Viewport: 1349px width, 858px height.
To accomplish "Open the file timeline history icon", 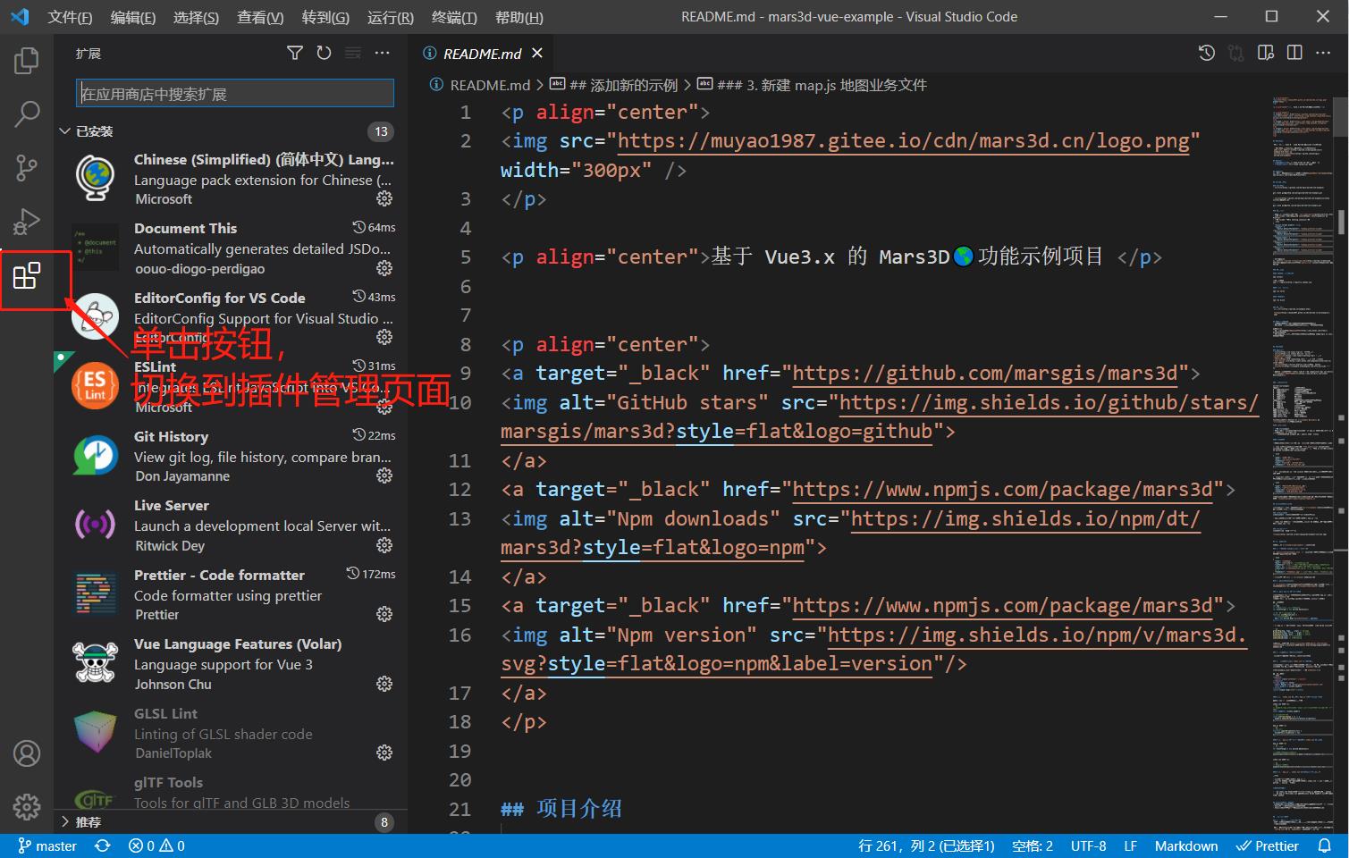I will coord(1207,54).
